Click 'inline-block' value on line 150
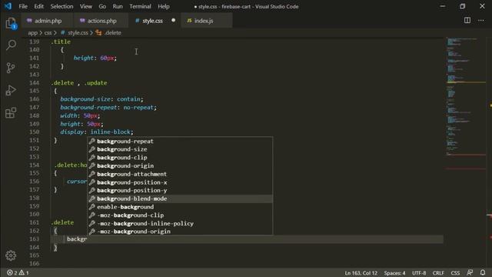This screenshot has width=492, height=277. (111, 132)
